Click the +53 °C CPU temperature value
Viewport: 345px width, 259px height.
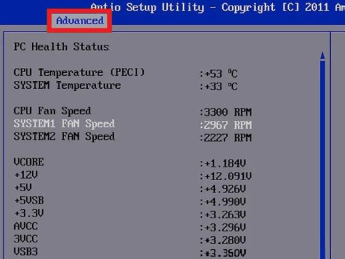[x=218, y=73]
